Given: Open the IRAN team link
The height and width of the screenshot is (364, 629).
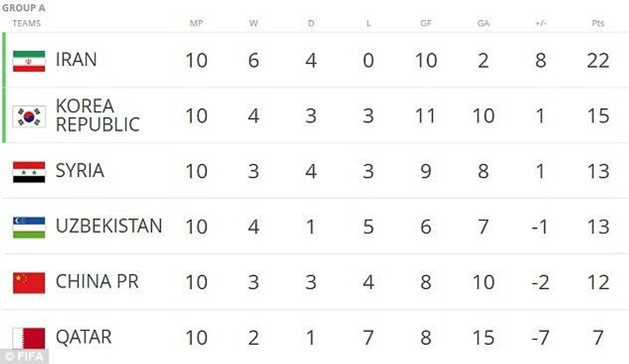Looking at the screenshot, I should [76, 60].
